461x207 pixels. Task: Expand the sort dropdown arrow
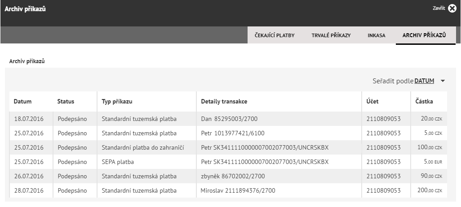443,81
